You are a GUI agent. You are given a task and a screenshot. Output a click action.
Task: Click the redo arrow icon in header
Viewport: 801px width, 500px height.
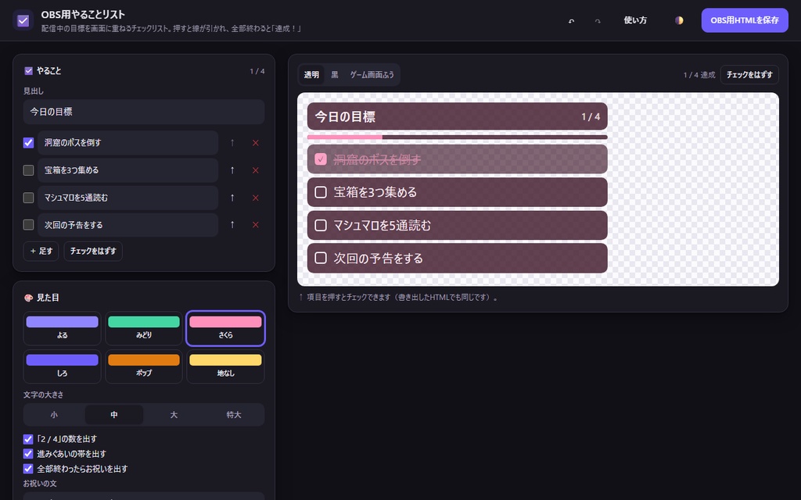coord(598,20)
